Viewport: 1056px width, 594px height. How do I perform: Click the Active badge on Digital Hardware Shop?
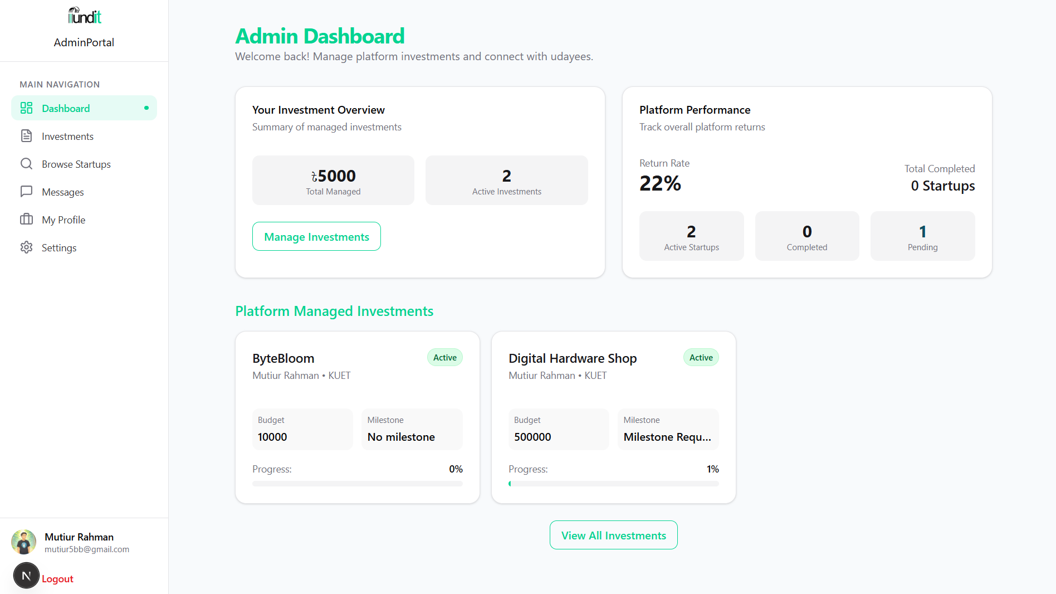701,358
